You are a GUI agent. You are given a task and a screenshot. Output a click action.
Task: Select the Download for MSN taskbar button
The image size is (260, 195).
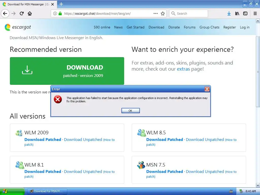pos(47,191)
